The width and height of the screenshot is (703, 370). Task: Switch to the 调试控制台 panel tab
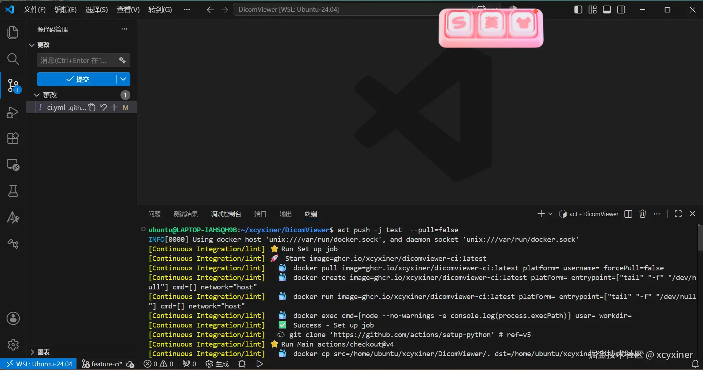pos(226,214)
